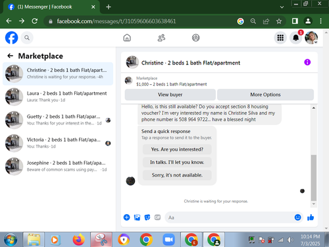329x247 pixels.
Task: Open the Friends icon in top navigation
Action: pyautogui.click(x=161, y=38)
